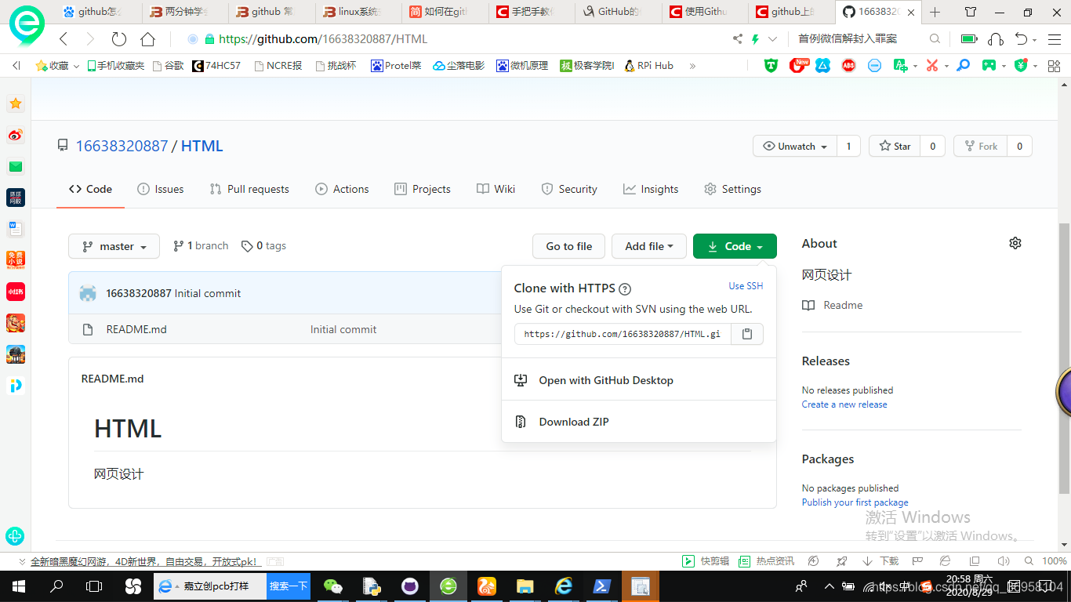Open the Insights tab

[x=651, y=189]
